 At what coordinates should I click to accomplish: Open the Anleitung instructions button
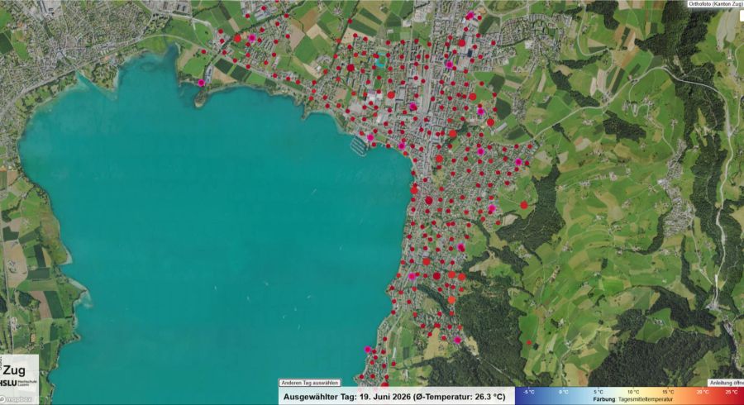click(x=726, y=383)
